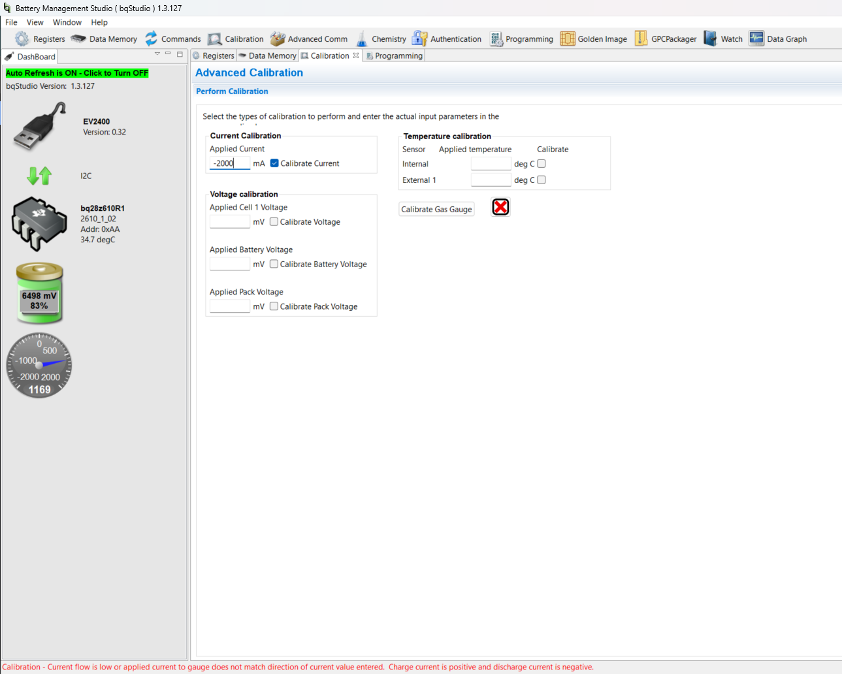The image size is (842, 674).
Task: Close the Calibration tab
Action: tap(356, 56)
